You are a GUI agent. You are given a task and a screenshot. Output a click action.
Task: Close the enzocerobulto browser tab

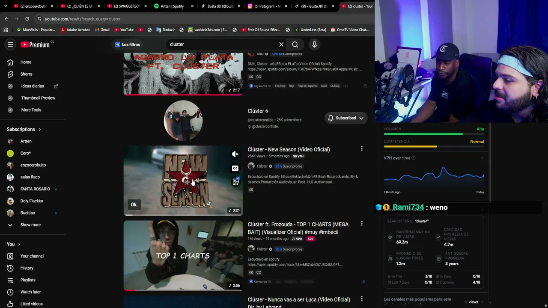coord(52,6)
